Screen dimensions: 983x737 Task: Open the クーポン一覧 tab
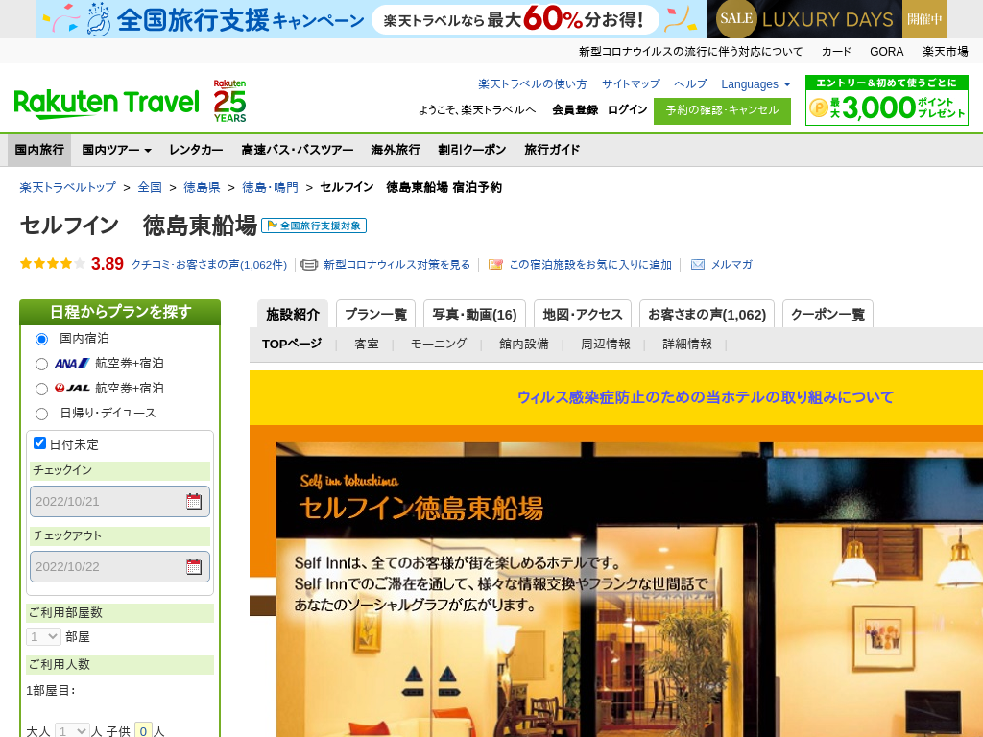[x=827, y=314]
